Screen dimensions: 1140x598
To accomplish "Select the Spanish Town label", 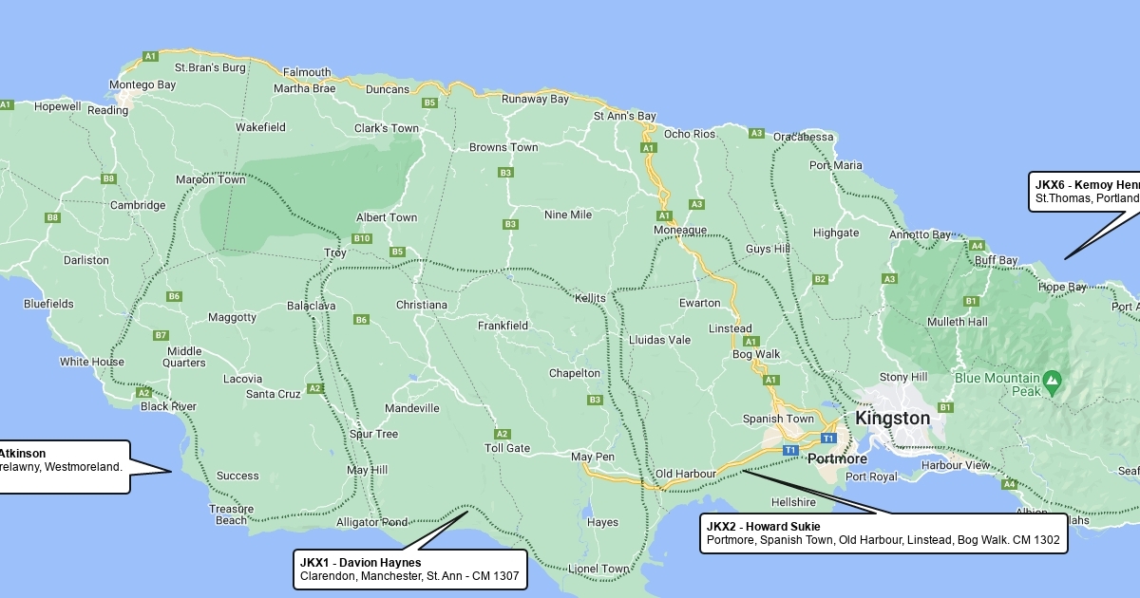I will click(778, 419).
